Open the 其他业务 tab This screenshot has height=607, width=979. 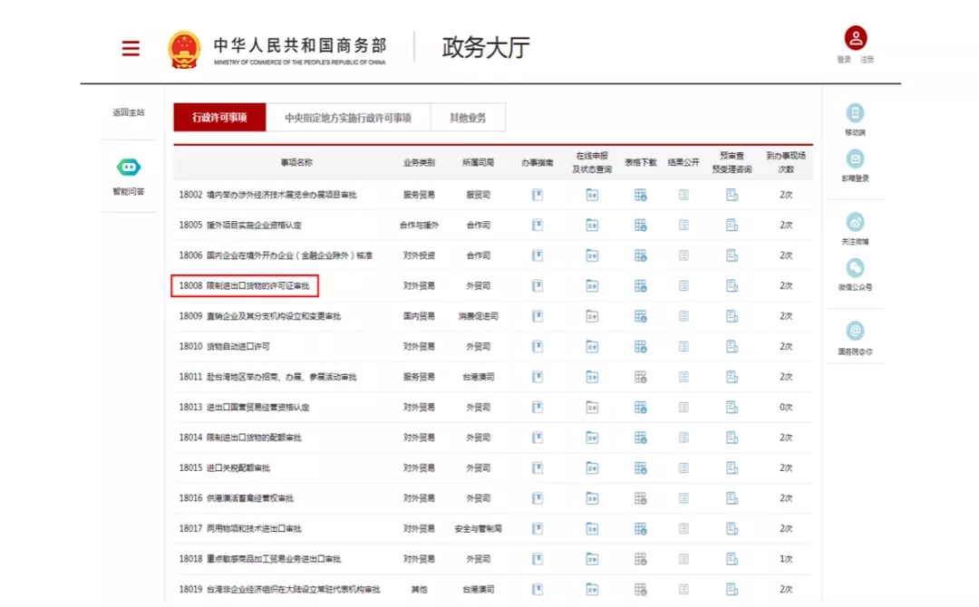pyautogui.click(x=470, y=117)
